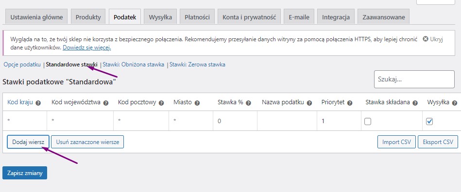Click the Priorytet cell showing 1
Image resolution: width=461 pixels, height=192 pixels.
[339, 121]
